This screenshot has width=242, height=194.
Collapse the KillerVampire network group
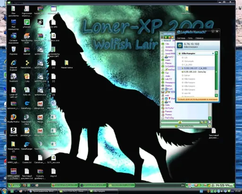[213, 54]
